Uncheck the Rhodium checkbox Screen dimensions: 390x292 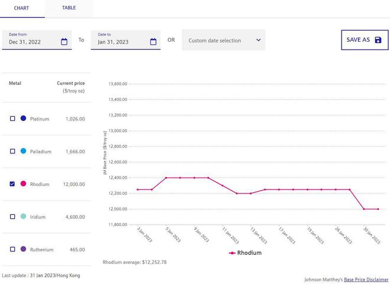tap(12, 184)
